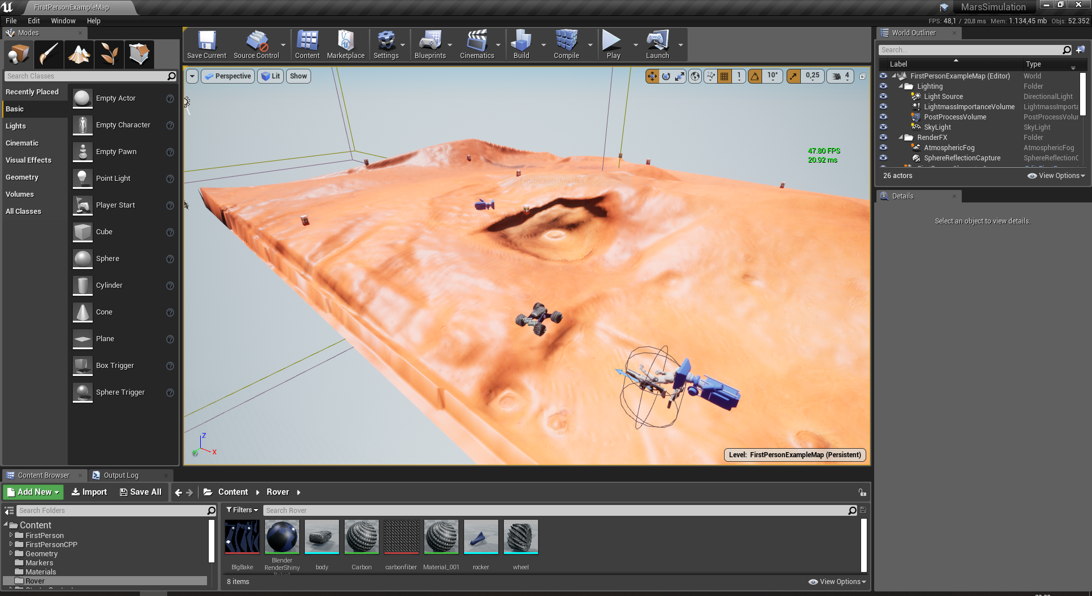1092x596 pixels.
Task: Click the Save Current toolbar icon
Action: (206, 44)
